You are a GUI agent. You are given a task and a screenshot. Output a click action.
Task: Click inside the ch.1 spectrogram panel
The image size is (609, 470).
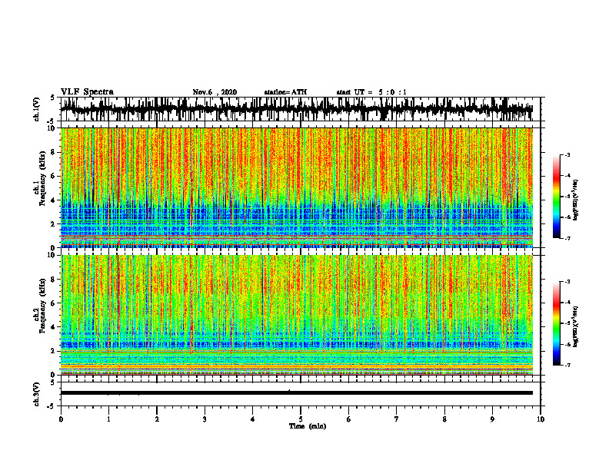point(297,187)
